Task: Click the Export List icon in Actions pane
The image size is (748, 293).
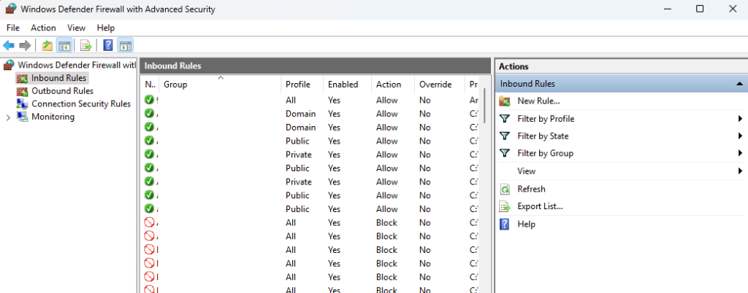Action: click(x=505, y=206)
